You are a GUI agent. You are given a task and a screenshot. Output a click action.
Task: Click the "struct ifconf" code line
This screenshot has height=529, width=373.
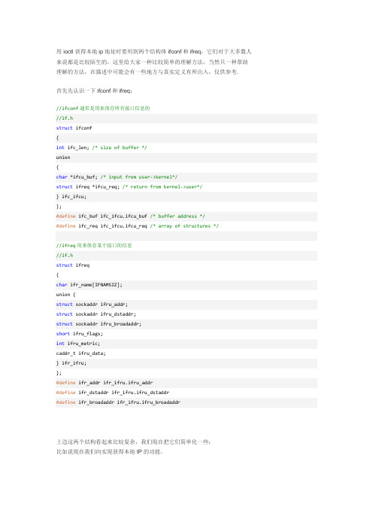(x=74, y=128)
